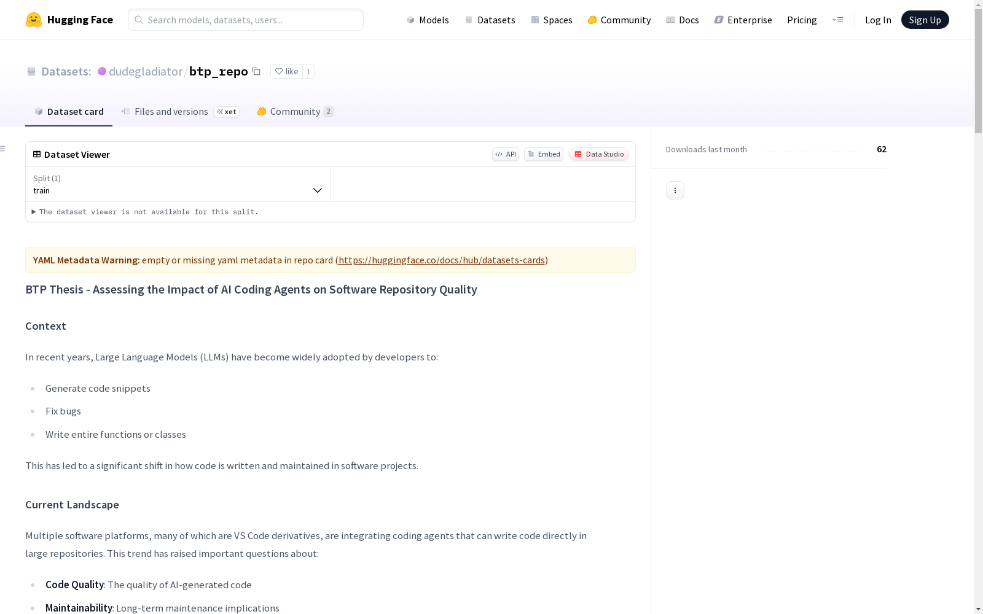Click the 'Current Landscape' heading
Screen dimensions: 983x614
(x=72, y=505)
